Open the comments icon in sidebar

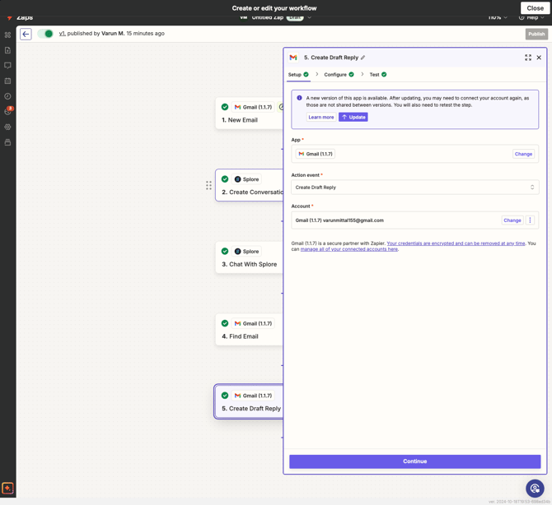(7, 66)
